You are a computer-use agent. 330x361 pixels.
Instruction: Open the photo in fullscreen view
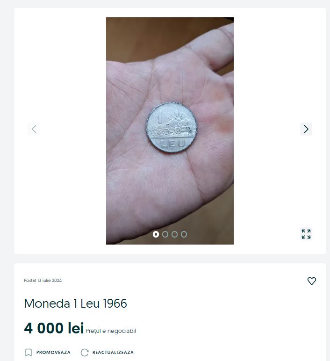[x=306, y=234]
